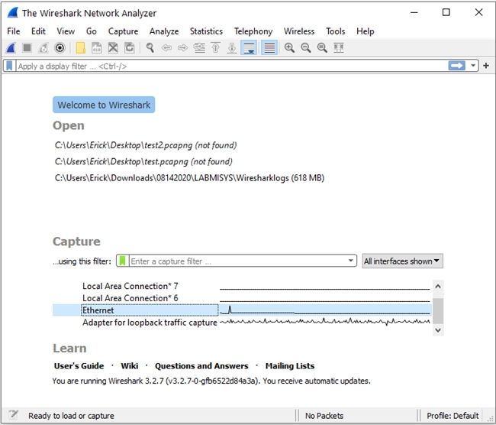Open the All interfaces shown dropdown
The width and height of the screenshot is (496, 425).
pos(402,261)
